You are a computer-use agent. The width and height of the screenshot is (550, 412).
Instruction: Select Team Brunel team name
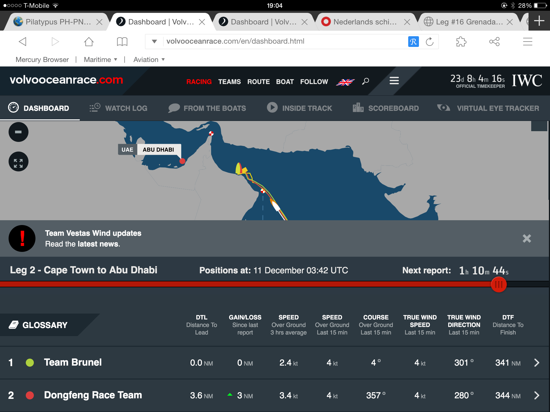(73, 362)
